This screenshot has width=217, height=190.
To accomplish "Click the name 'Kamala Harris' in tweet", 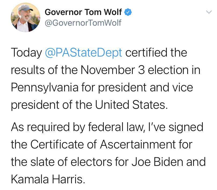I will pos(48,179).
